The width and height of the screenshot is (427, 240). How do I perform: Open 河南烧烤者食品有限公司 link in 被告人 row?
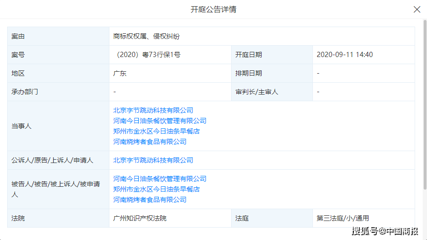(150, 200)
